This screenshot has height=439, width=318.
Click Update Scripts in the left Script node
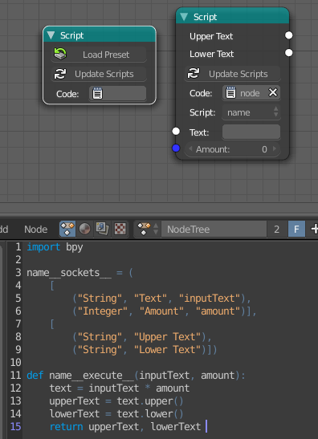tap(99, 74)
